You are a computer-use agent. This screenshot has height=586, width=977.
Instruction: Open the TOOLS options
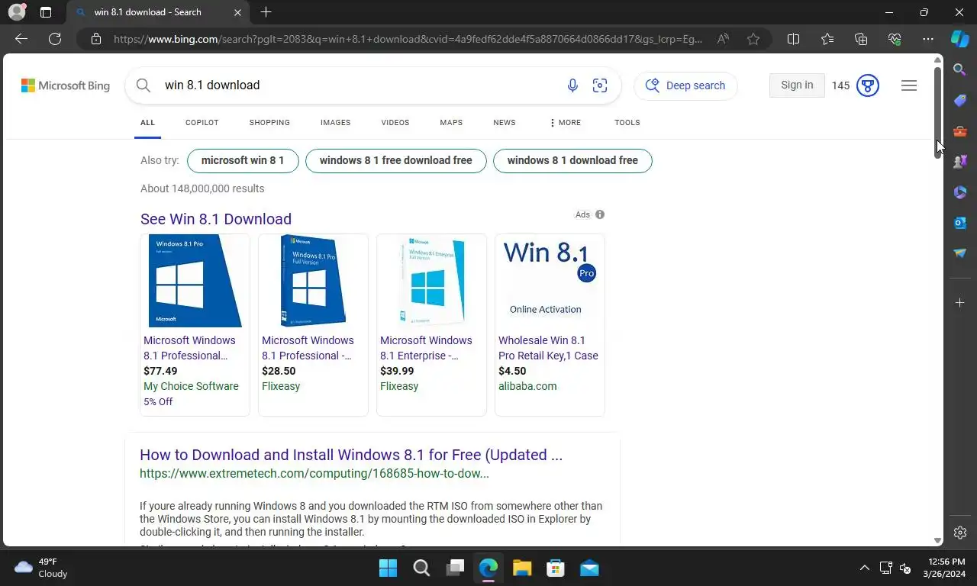(x=627, y=123)
